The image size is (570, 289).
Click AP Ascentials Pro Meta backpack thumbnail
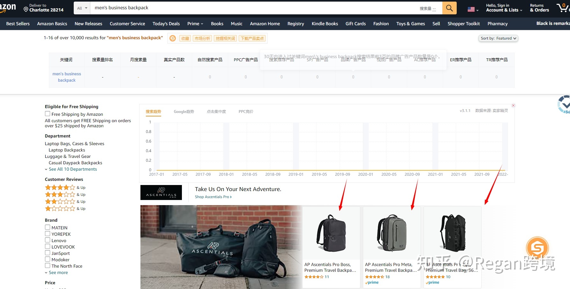(x=392, y=233)
